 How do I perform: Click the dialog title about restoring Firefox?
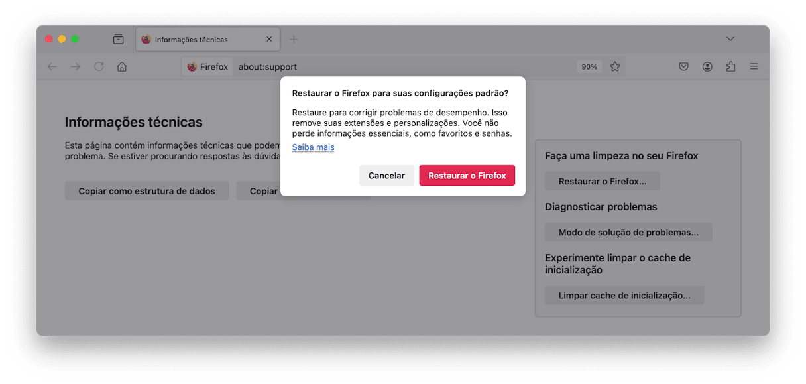[x=400, y=93]
